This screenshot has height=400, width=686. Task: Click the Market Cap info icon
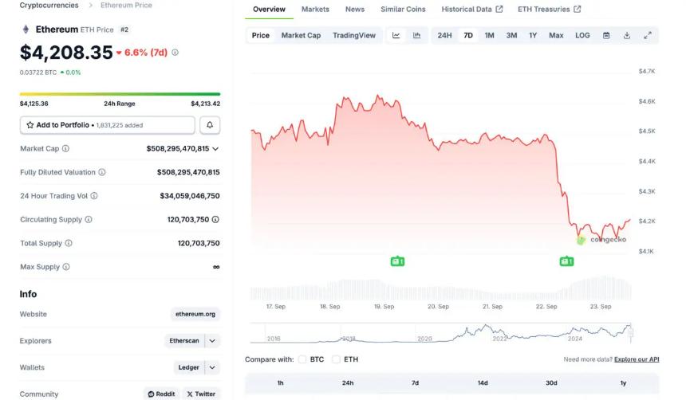(x=65, y=149)
